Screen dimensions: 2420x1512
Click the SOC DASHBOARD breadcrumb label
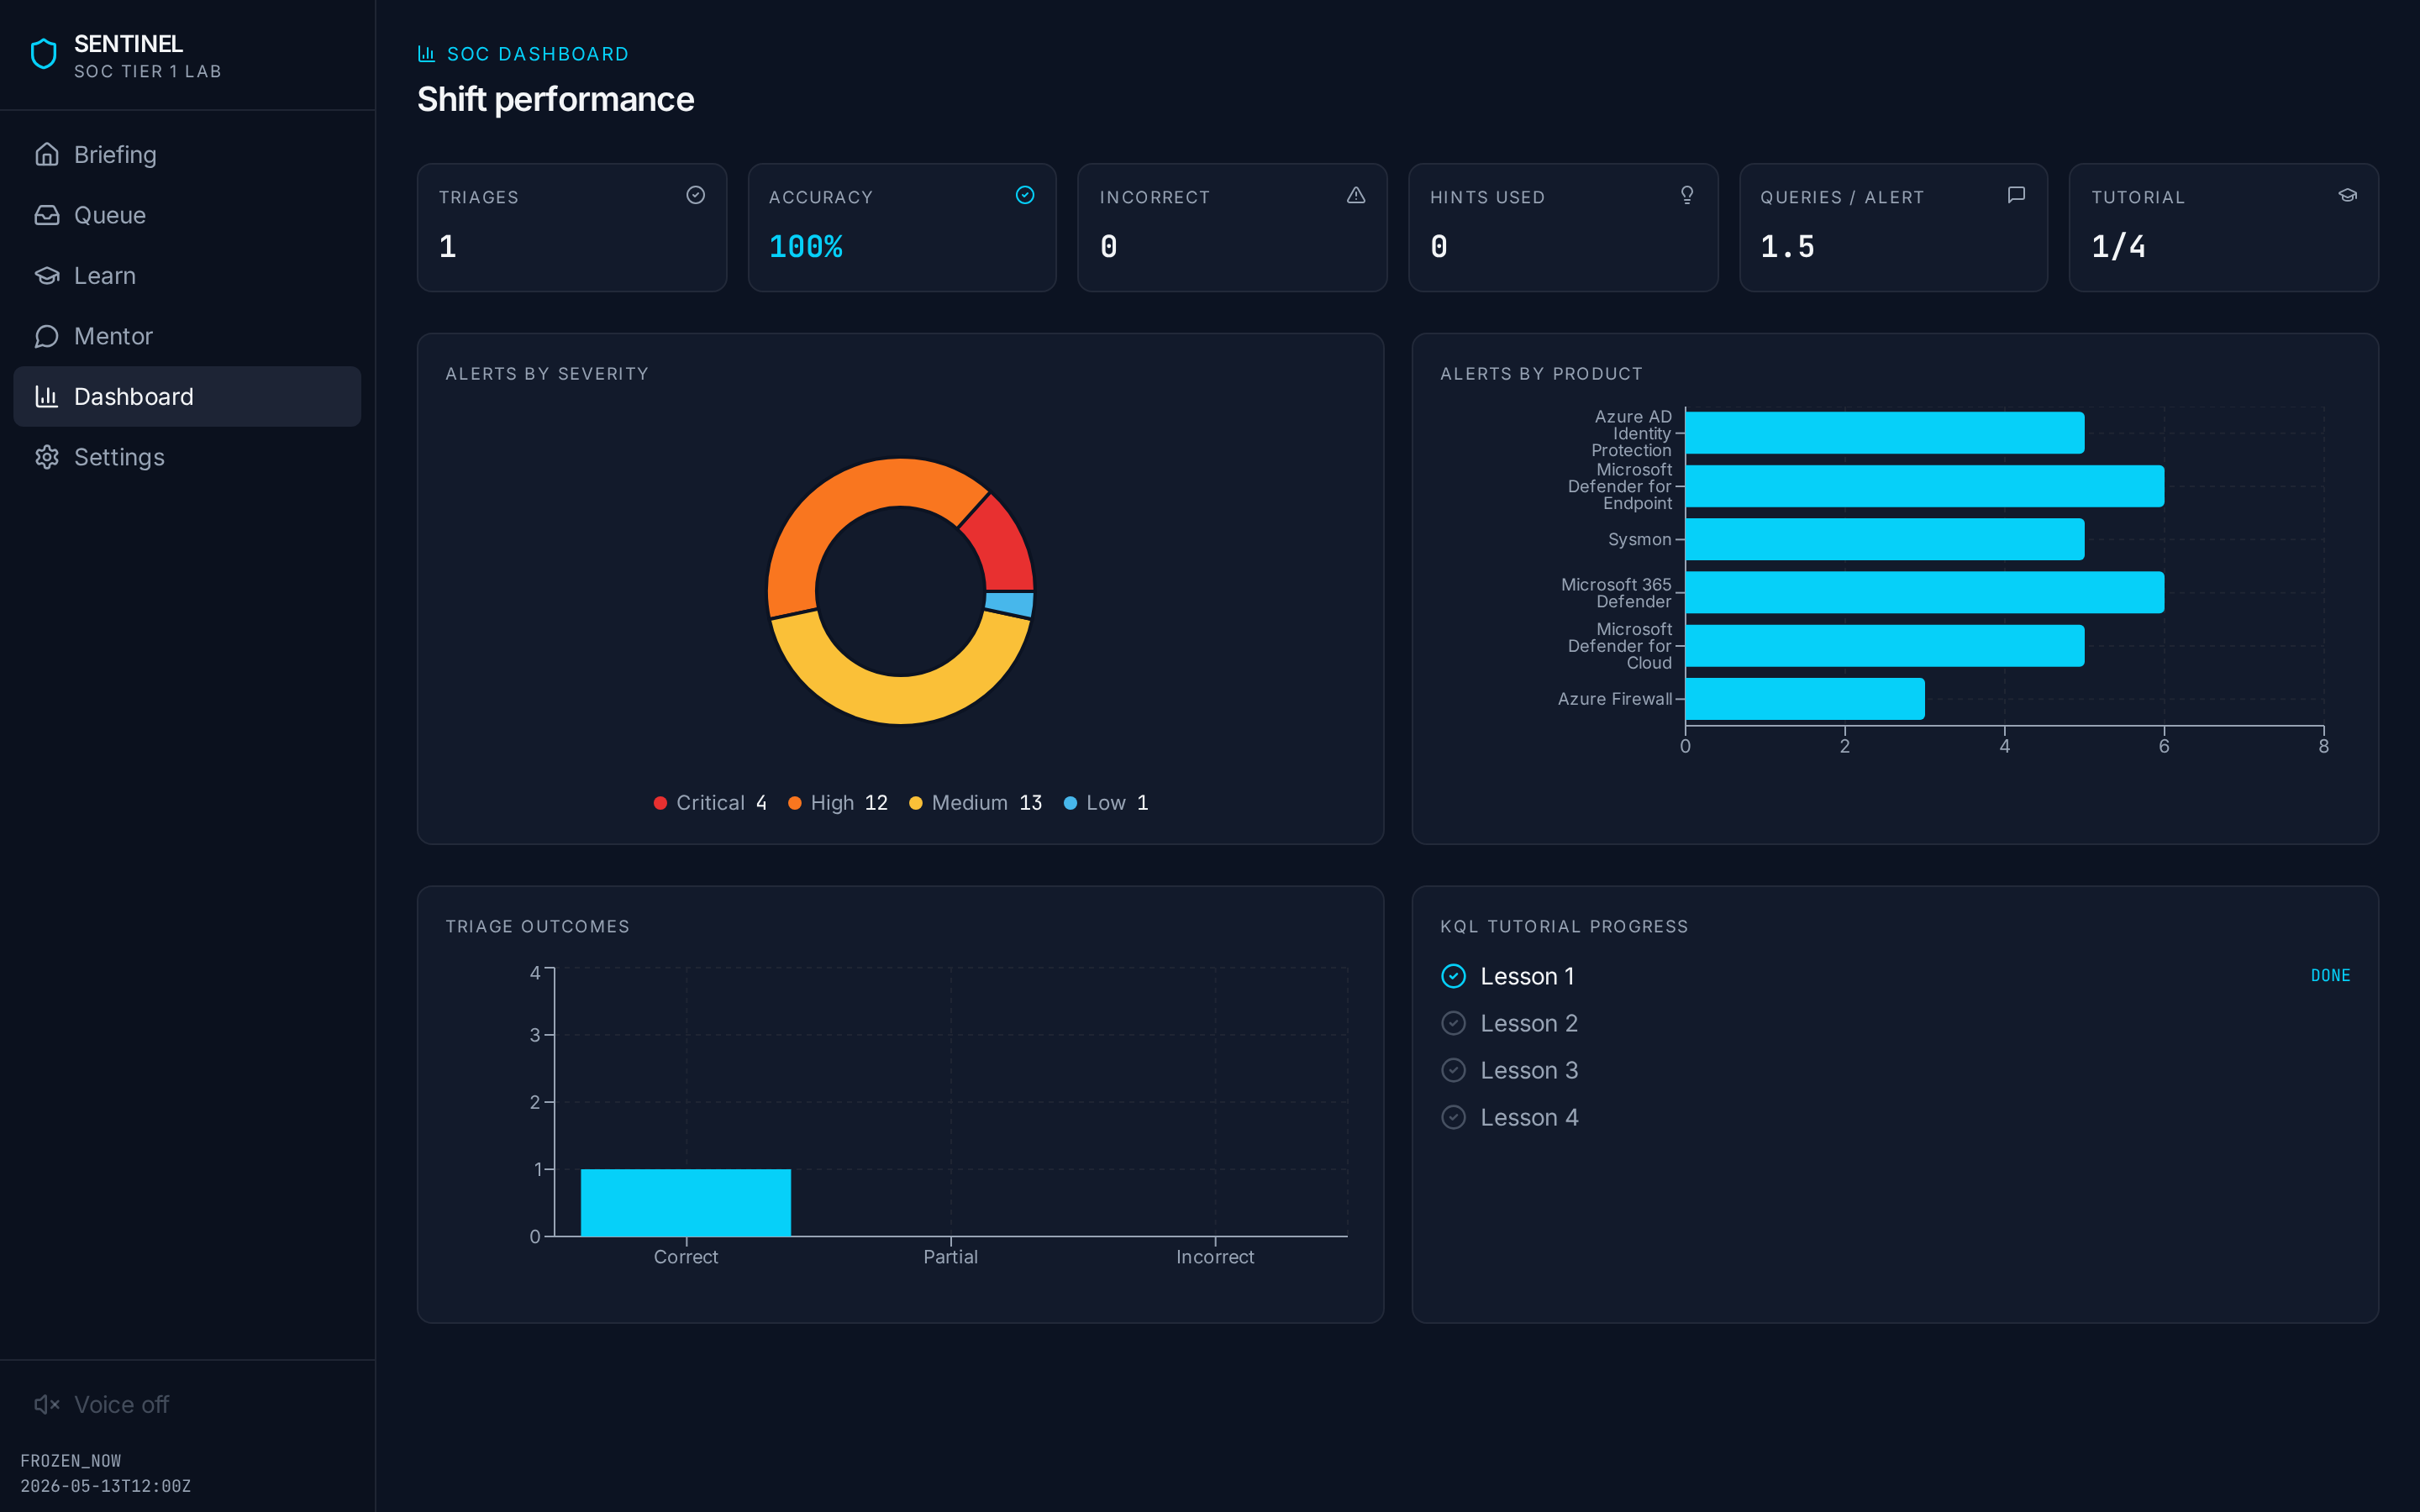click(538, 54)
